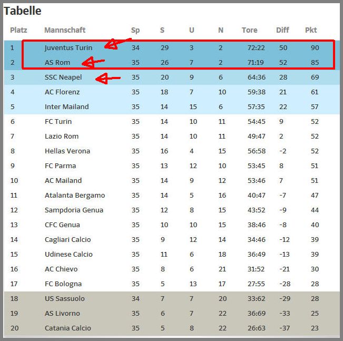Click the Atalanta Bergamo row name
Screen dimensions: 343x341
coord(75,195)
